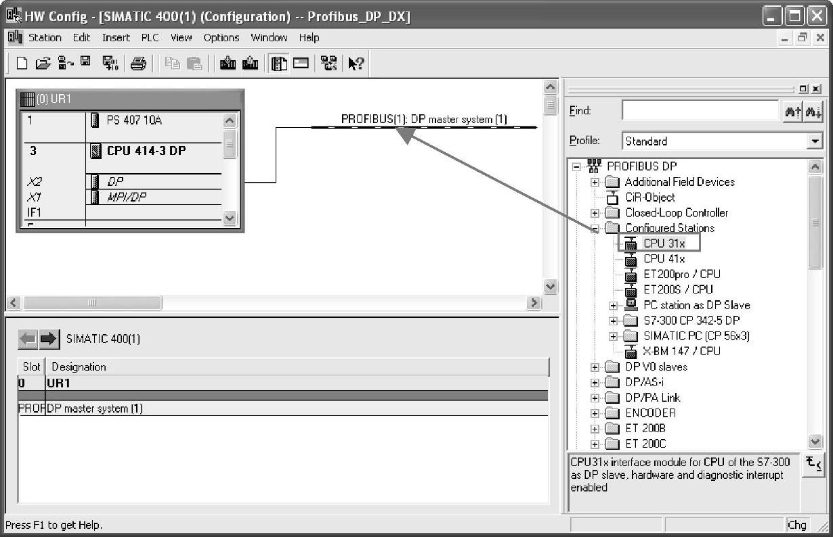The width and height of the screenshot is (833, 537).
Task: Open the Help menu
Action: point(309,38)
